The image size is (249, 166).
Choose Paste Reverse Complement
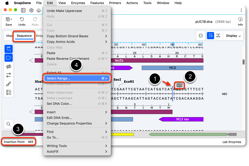[77, 59]
